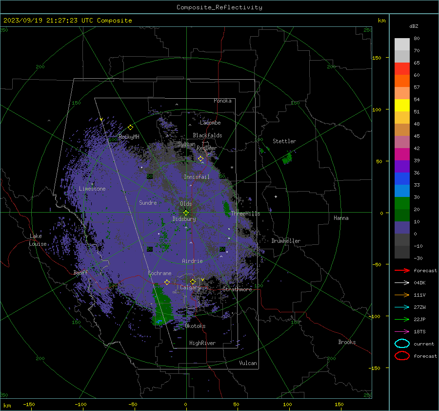This screenshot has width=439, height=411.
Task: Pick the light blue 33-30 dBZ swatch
Action: point(402,191)
